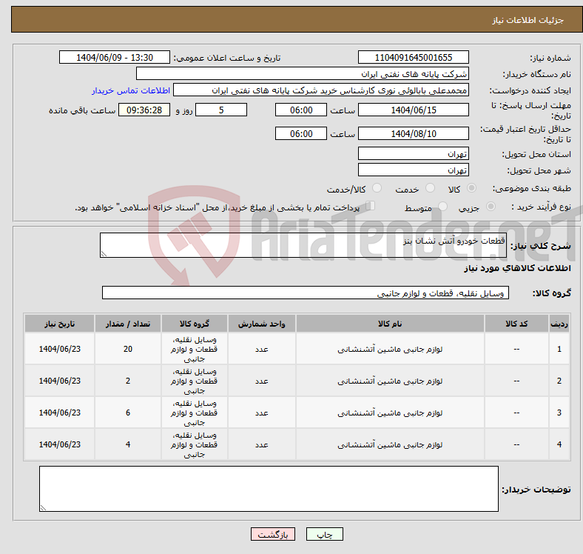Image resolution: width=583 pixels, height=554 pixels.
Task: Click the goods group field وسایل نقلیه
Action: point(306,293)
